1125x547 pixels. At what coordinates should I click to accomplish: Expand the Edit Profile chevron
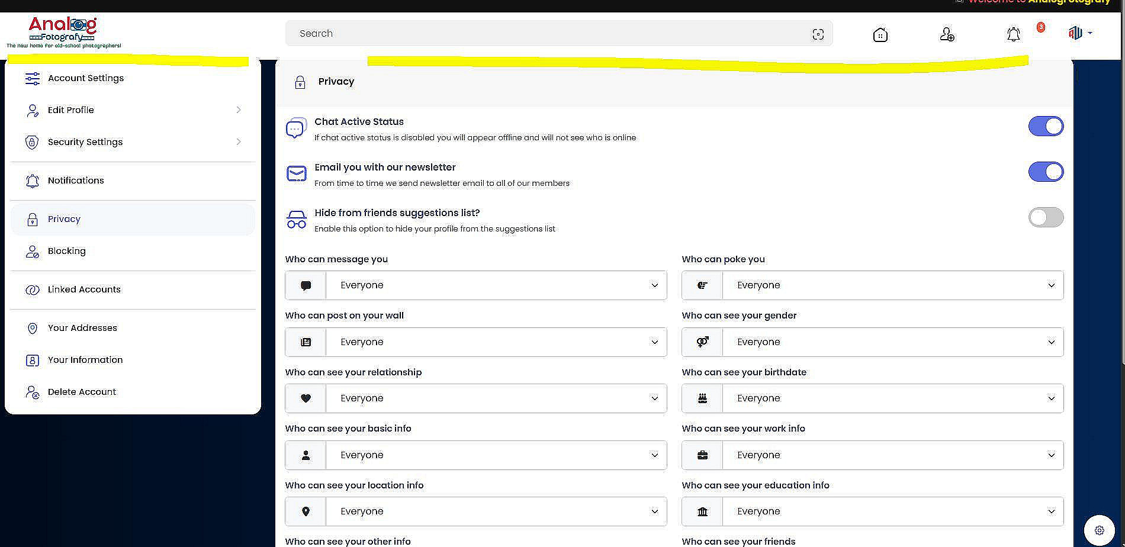click(x=239, y=110)
